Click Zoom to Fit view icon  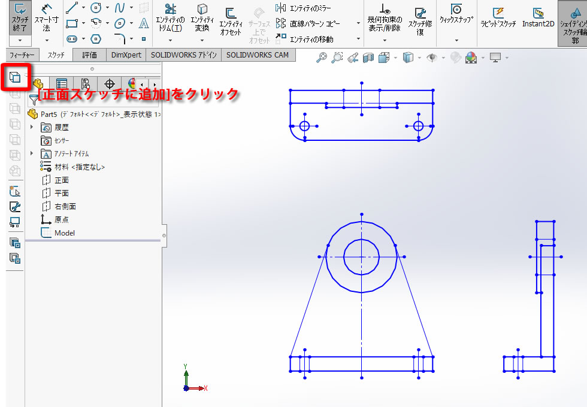click(322, 58)
